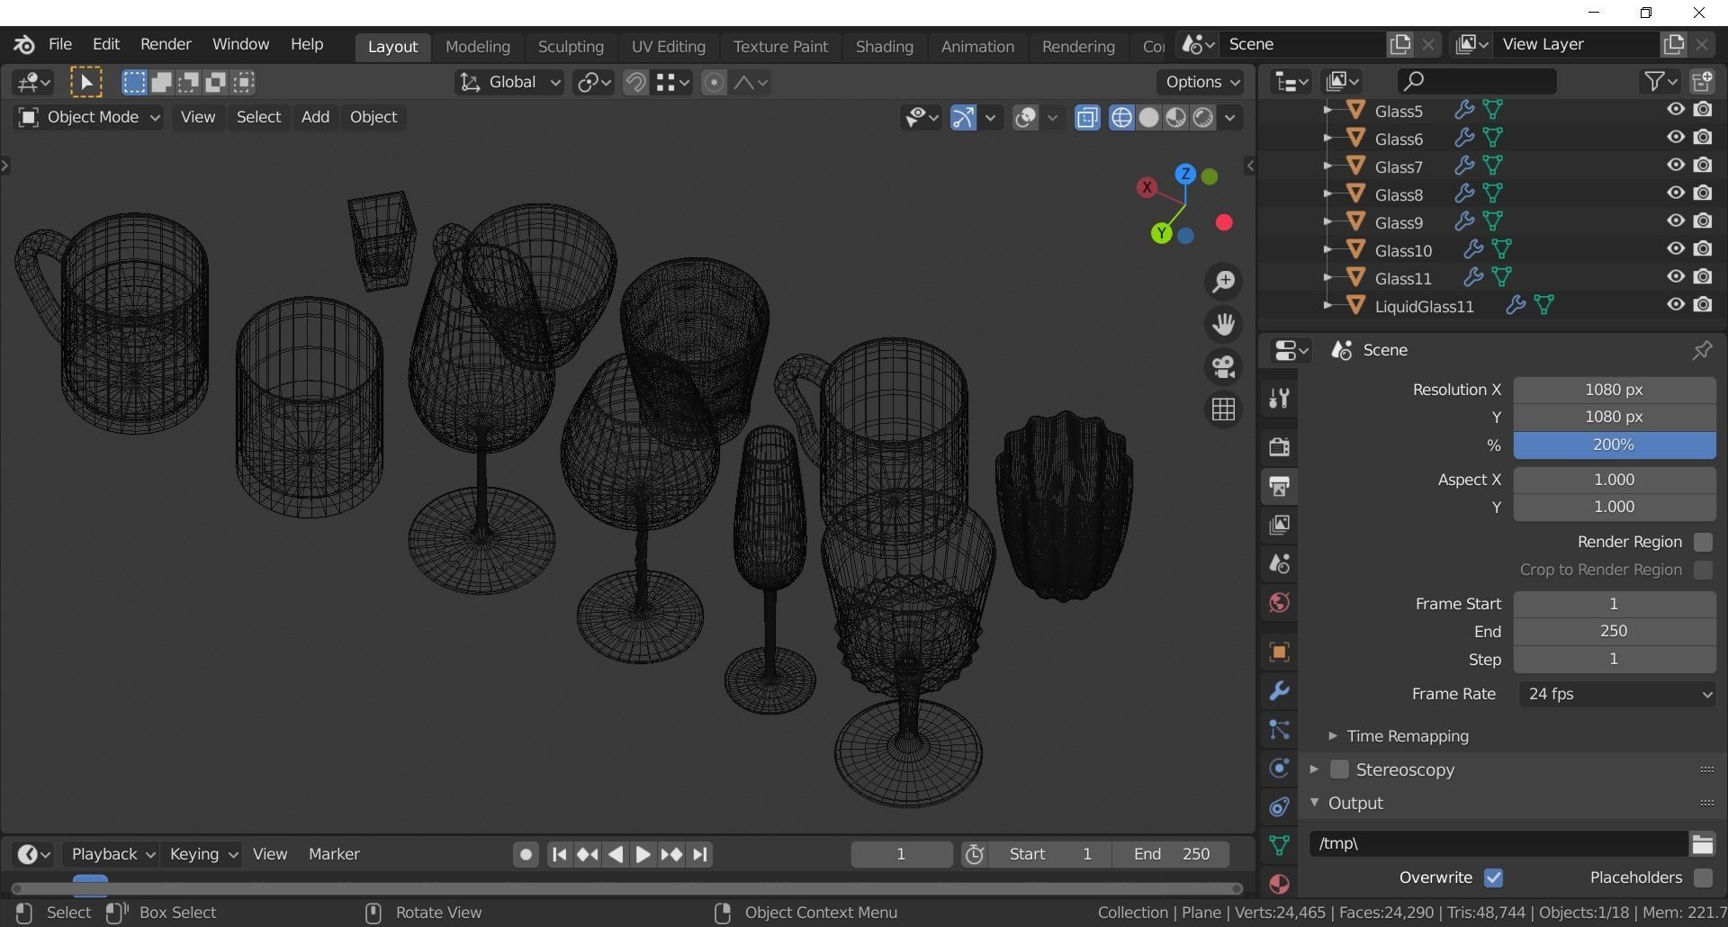Screen dimensions: 1728x927
Task: Play animation forward
Action: click(x=643, y=854)
